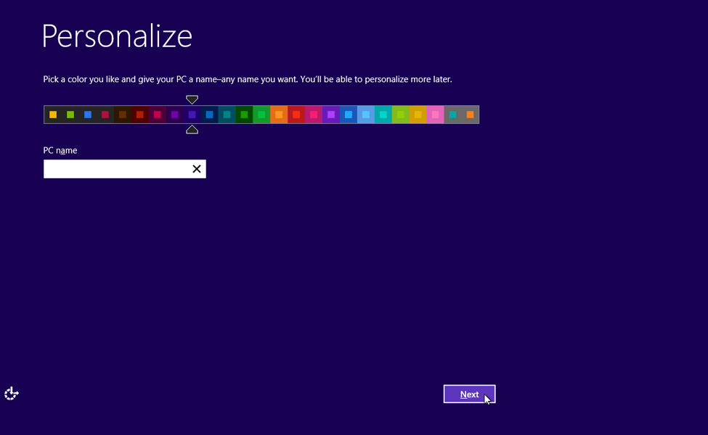Choose the bright turquoise cyan swatch
The image size is (708, 435).
tap(383, 115)
